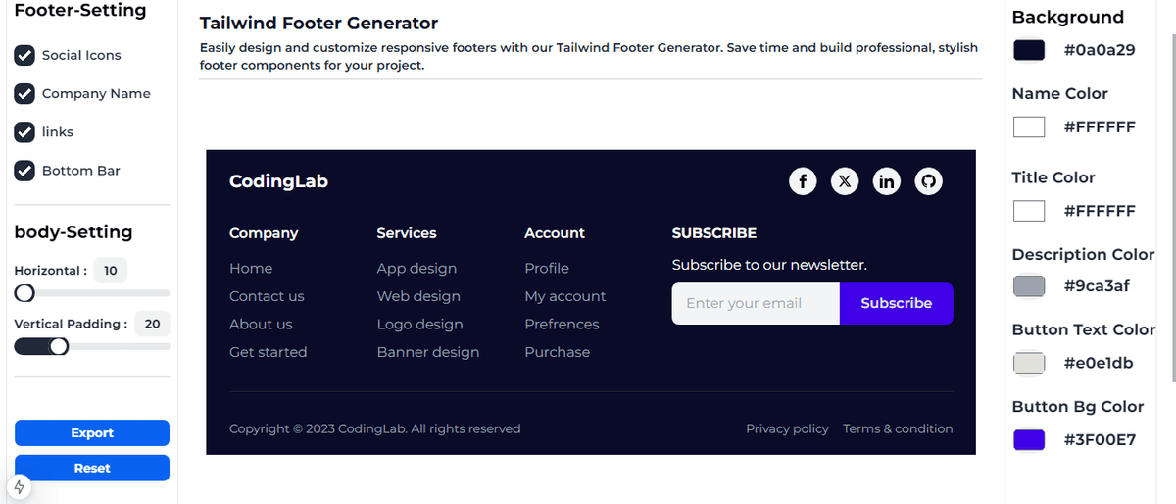Toggle the Company Name checkbox

24,93
